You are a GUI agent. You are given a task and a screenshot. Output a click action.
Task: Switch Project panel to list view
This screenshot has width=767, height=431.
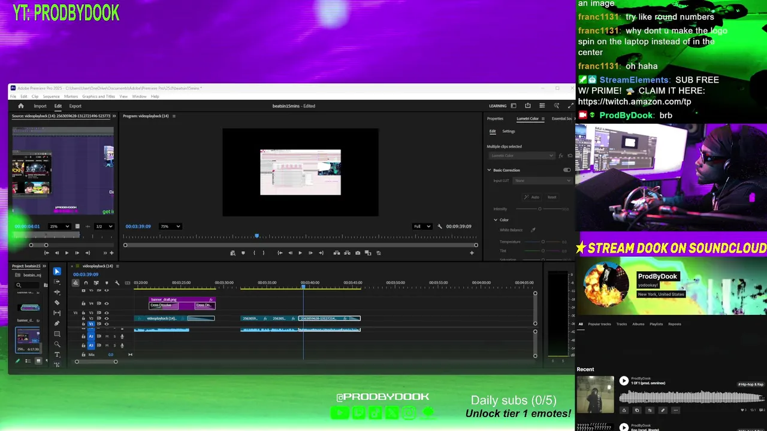pos(28,361)
